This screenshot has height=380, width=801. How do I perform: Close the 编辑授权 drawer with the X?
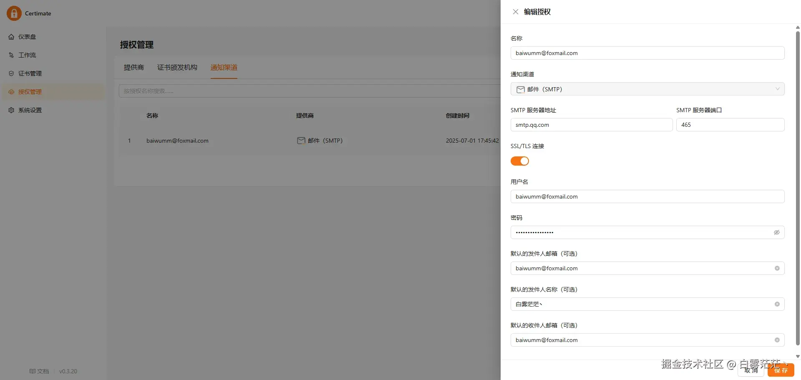point(516,12)
